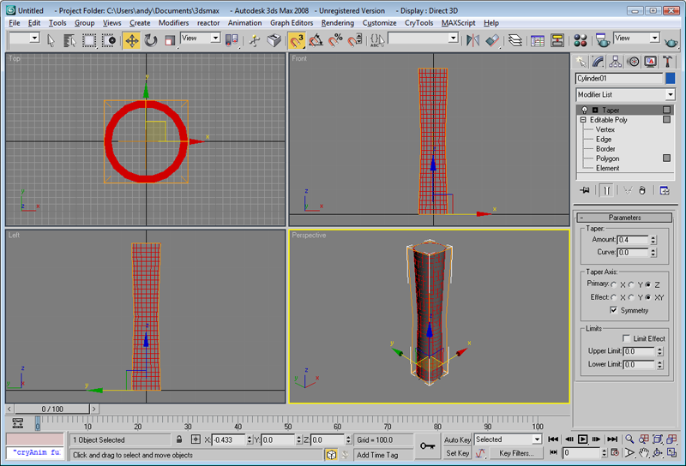Open Render Scene dialog teapot icon
Viewport: 686px width, 466px height.
(x=603, y=40)
